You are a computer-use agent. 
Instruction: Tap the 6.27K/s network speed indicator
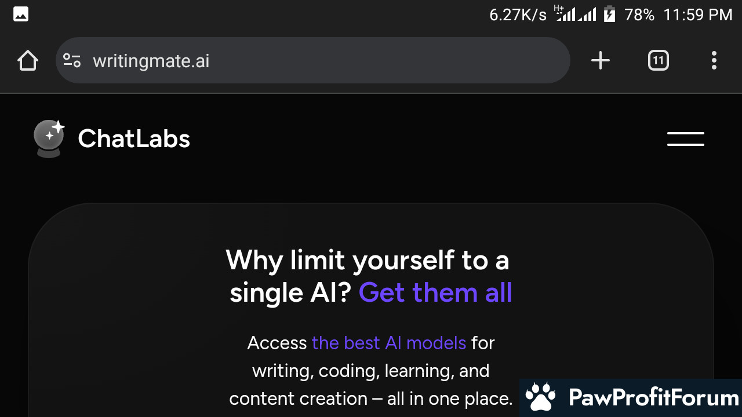(518, 14)
